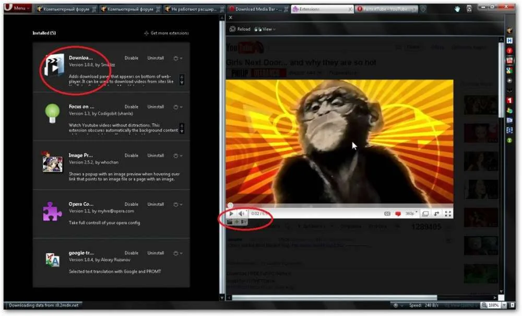Click the YouTube logo
The image size is (522, 316).
click(x=245, y=48)
